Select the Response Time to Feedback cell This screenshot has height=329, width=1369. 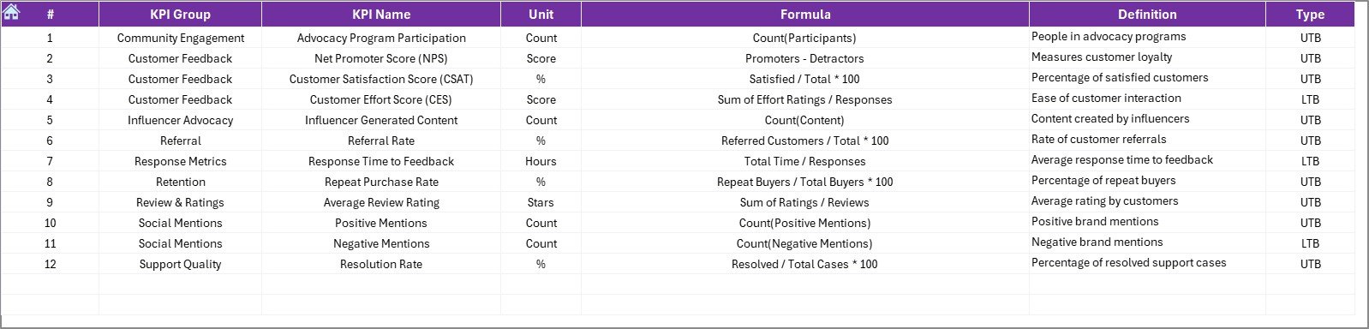381,161
